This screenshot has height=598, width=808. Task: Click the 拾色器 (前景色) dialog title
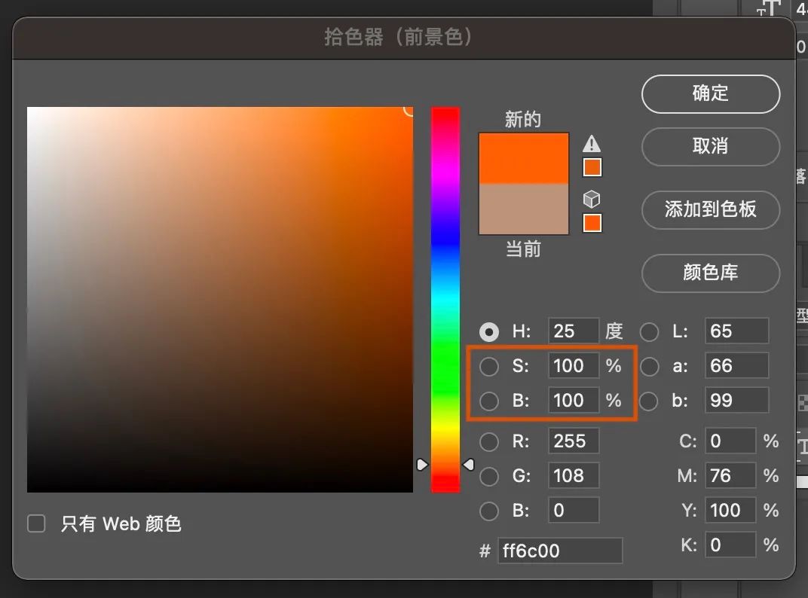tap(398, 37)
